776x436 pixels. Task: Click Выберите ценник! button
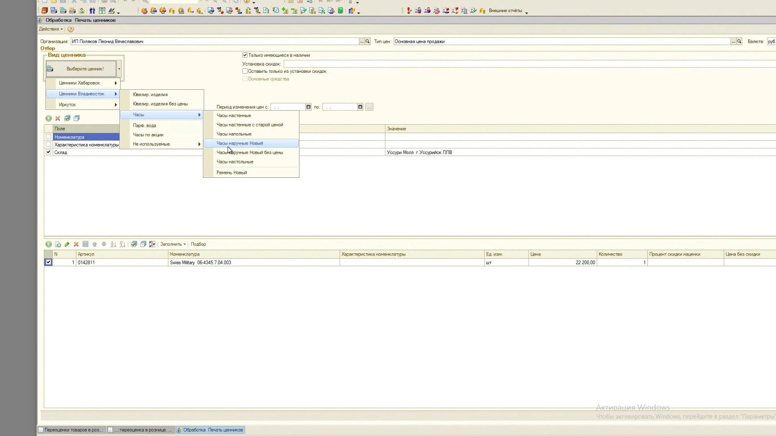click(81, 69)
